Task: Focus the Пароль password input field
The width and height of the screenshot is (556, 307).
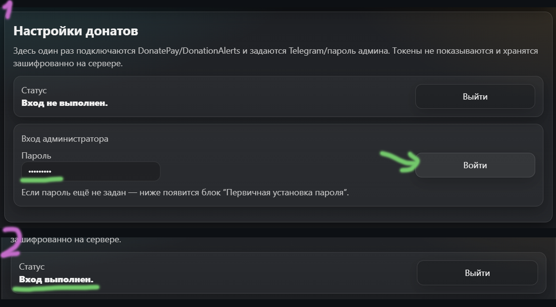Action: pos(90,172)
